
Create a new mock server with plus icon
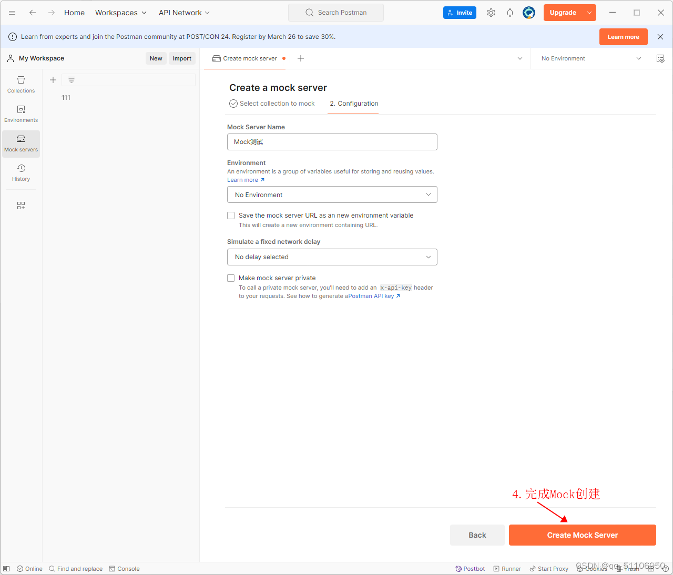(53, 80)
